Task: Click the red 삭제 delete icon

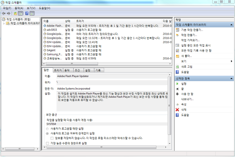Action: tap(177, 110)
